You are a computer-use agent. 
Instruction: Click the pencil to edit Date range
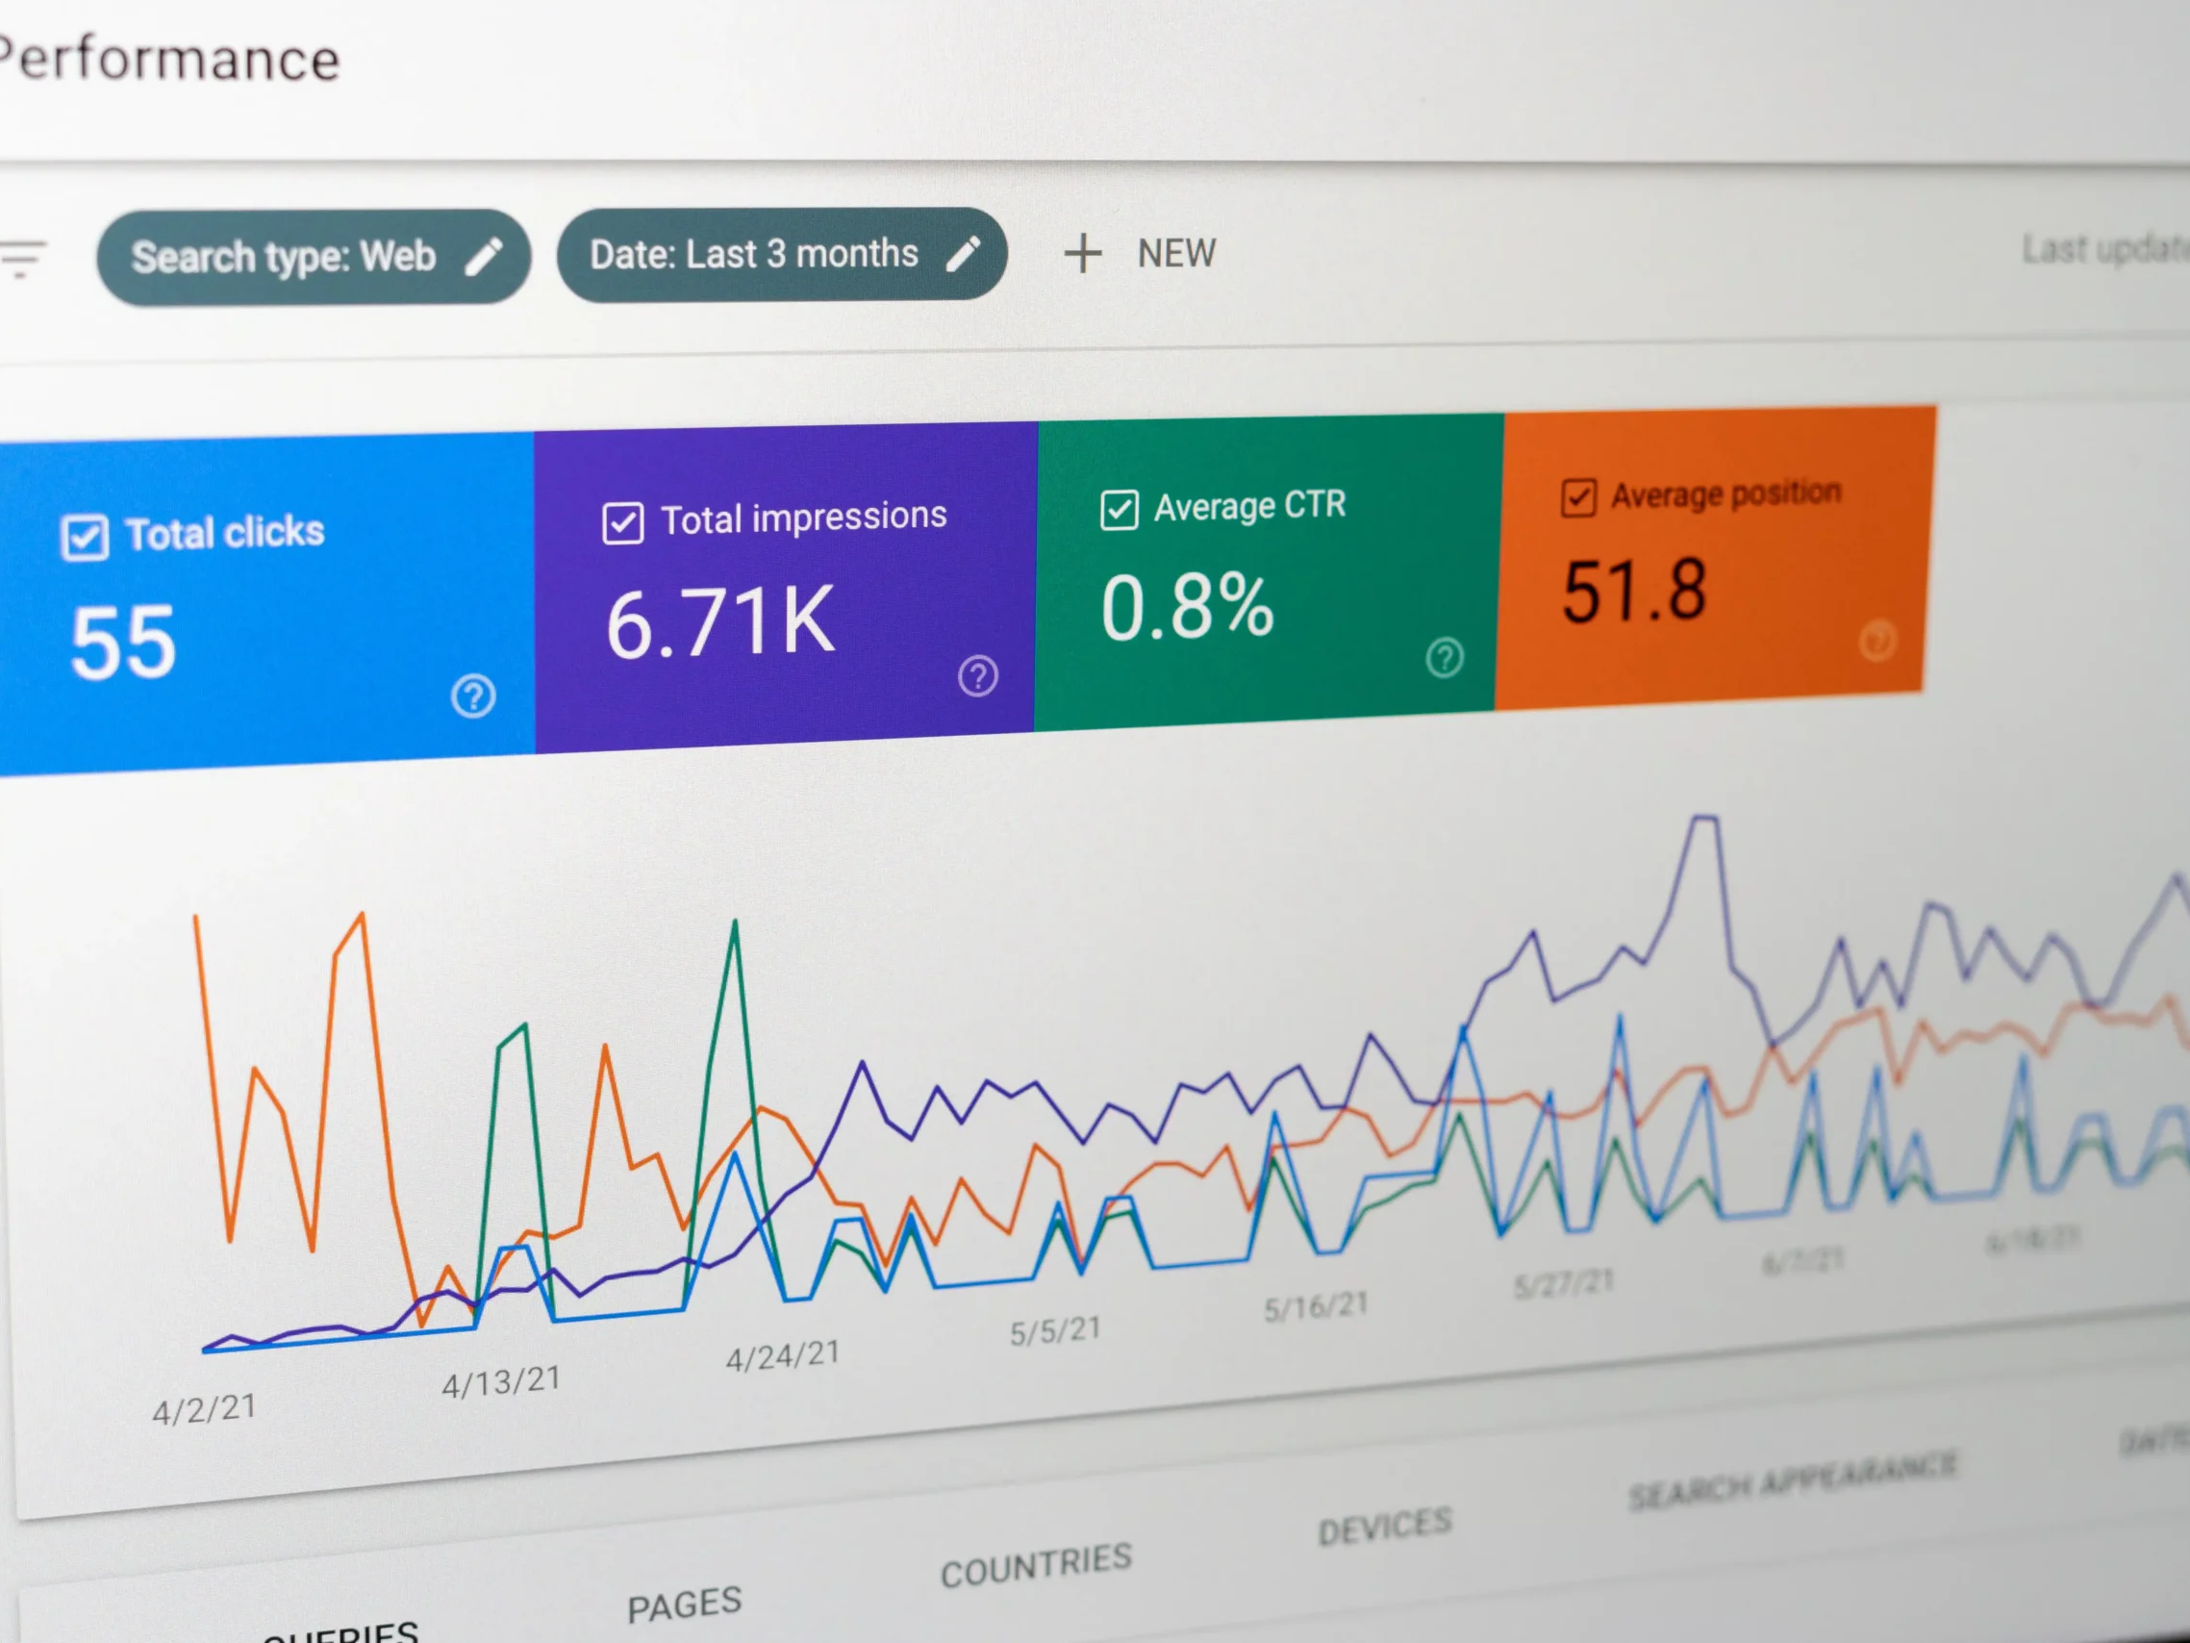pyautogui.click(x=964, y=254)
